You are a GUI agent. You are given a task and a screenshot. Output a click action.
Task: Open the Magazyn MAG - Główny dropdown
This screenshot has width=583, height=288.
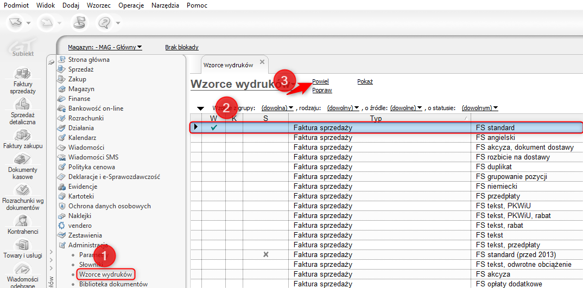[105, 47]
